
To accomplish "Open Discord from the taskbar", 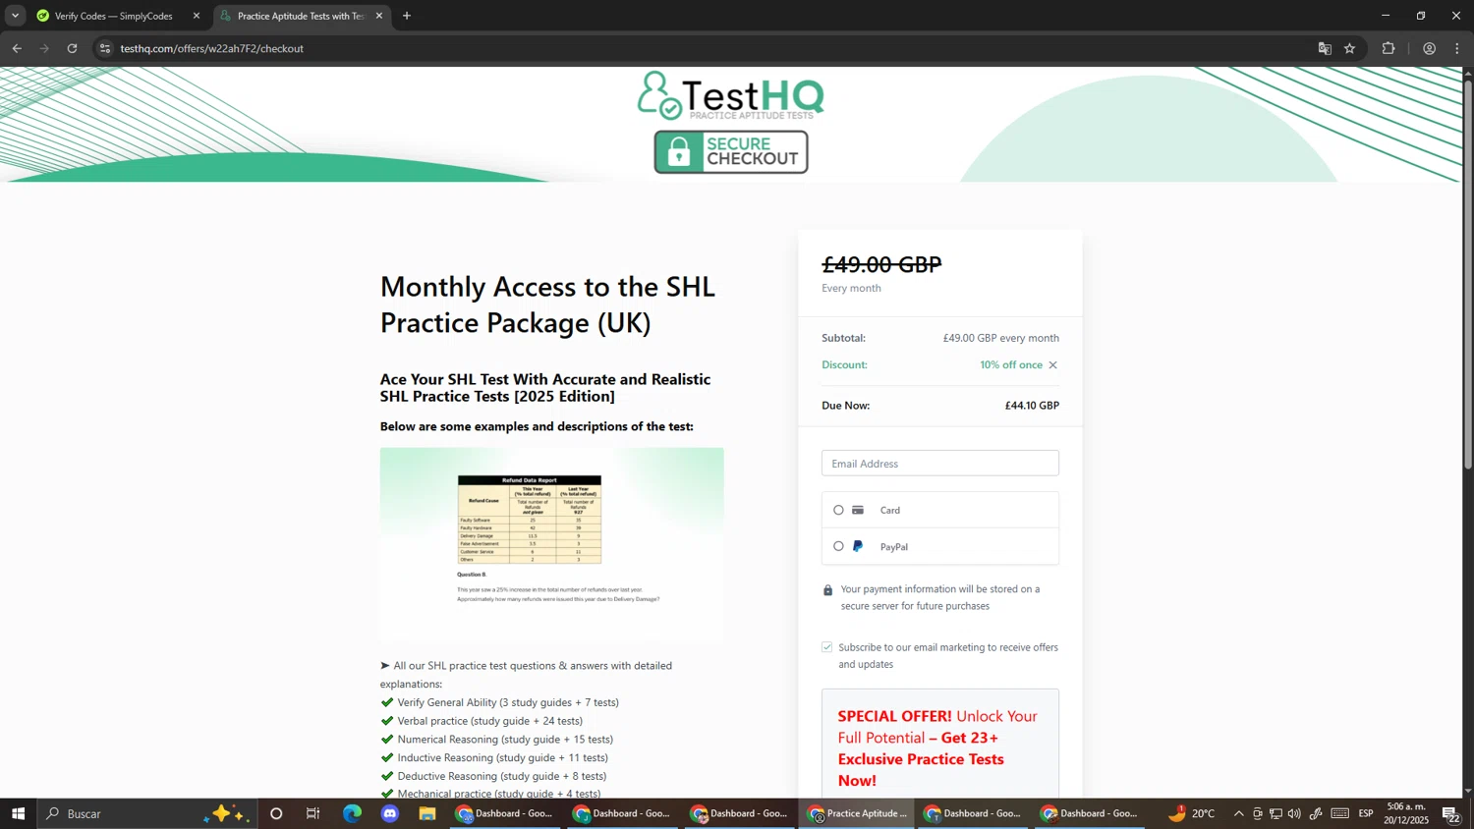I will [390, 813].
